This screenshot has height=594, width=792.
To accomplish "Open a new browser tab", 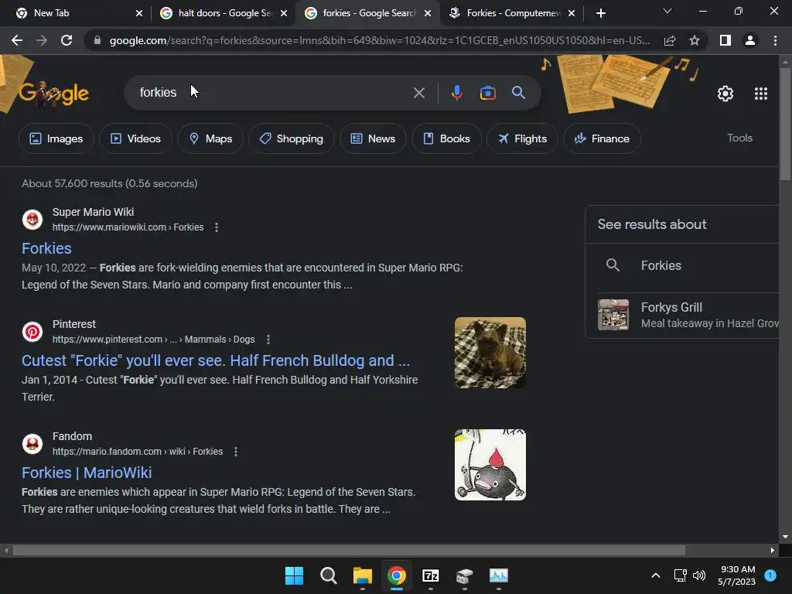I will click(x=600, y=13).
